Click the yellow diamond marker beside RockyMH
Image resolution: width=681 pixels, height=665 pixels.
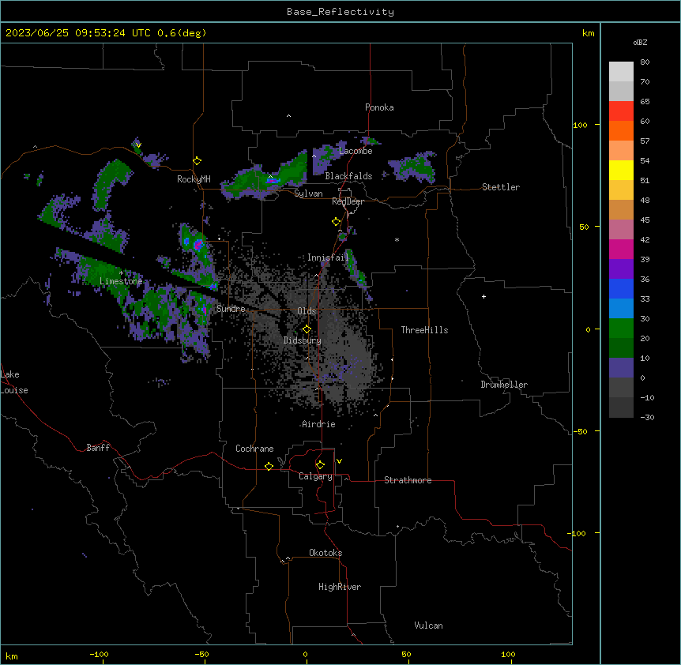click(x=198, y=161)
